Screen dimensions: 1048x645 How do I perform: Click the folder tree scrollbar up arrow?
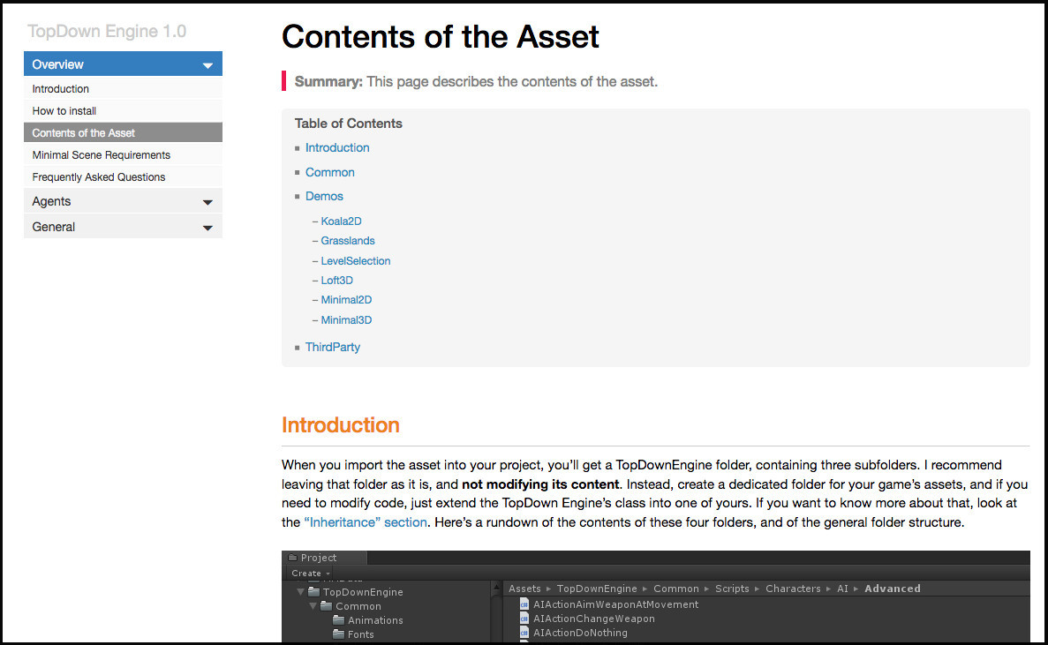(496, 588)
